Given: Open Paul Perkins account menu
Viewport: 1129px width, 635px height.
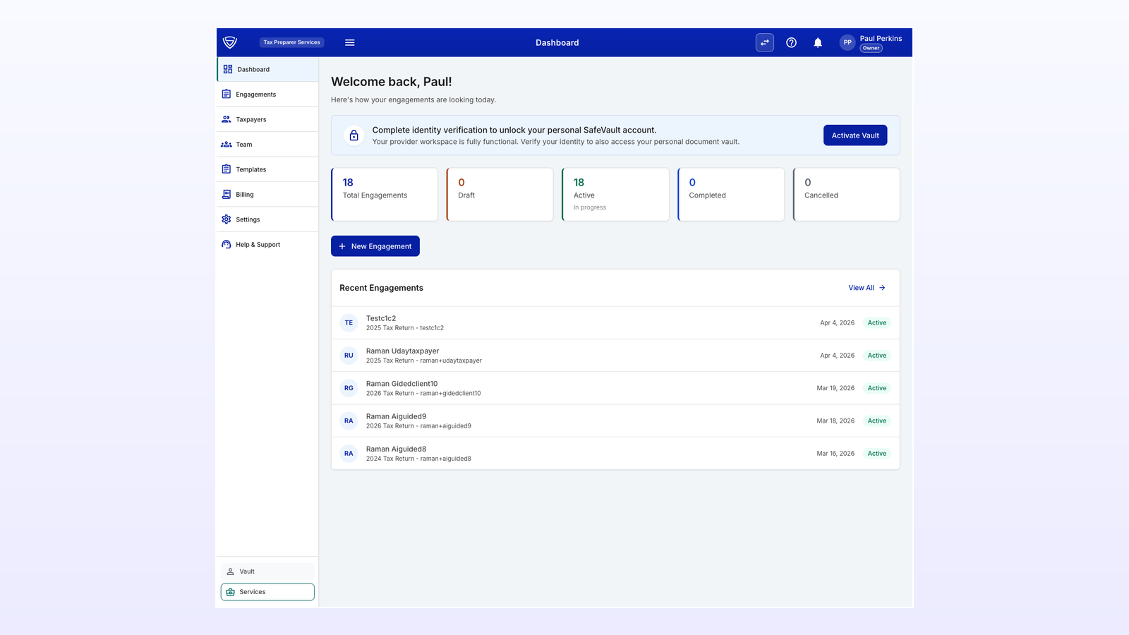Looking at the screenshot, I should click(x=871, y=42).
